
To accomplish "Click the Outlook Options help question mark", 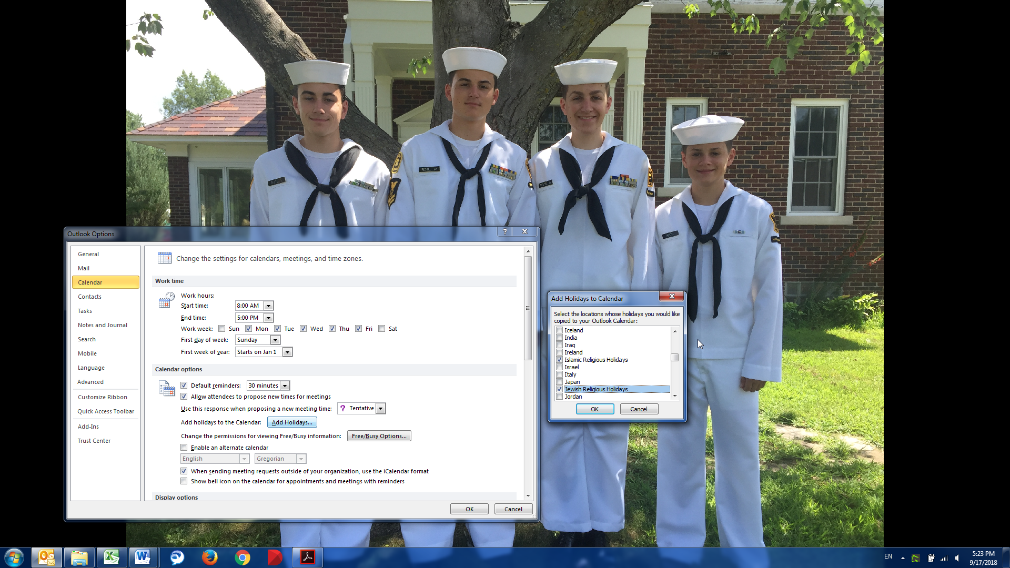I will tap(505, 231).
